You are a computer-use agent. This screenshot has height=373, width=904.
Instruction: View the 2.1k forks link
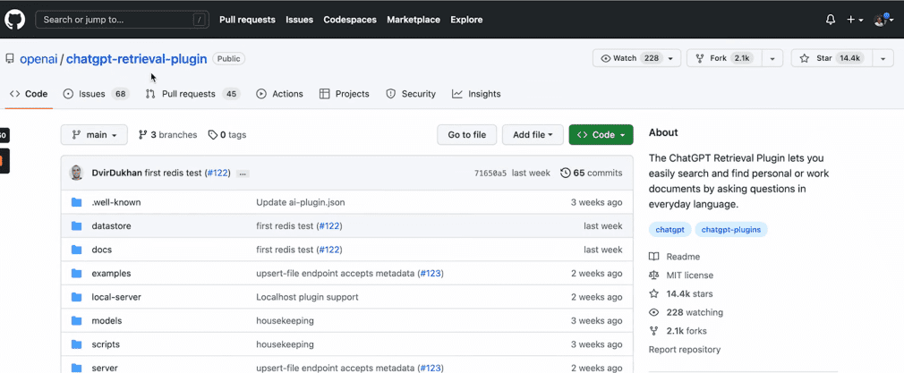(x=678, y=331)
